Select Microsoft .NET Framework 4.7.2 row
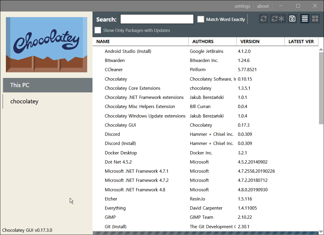This screenshot has height=235, width=324. coord(206,180)
